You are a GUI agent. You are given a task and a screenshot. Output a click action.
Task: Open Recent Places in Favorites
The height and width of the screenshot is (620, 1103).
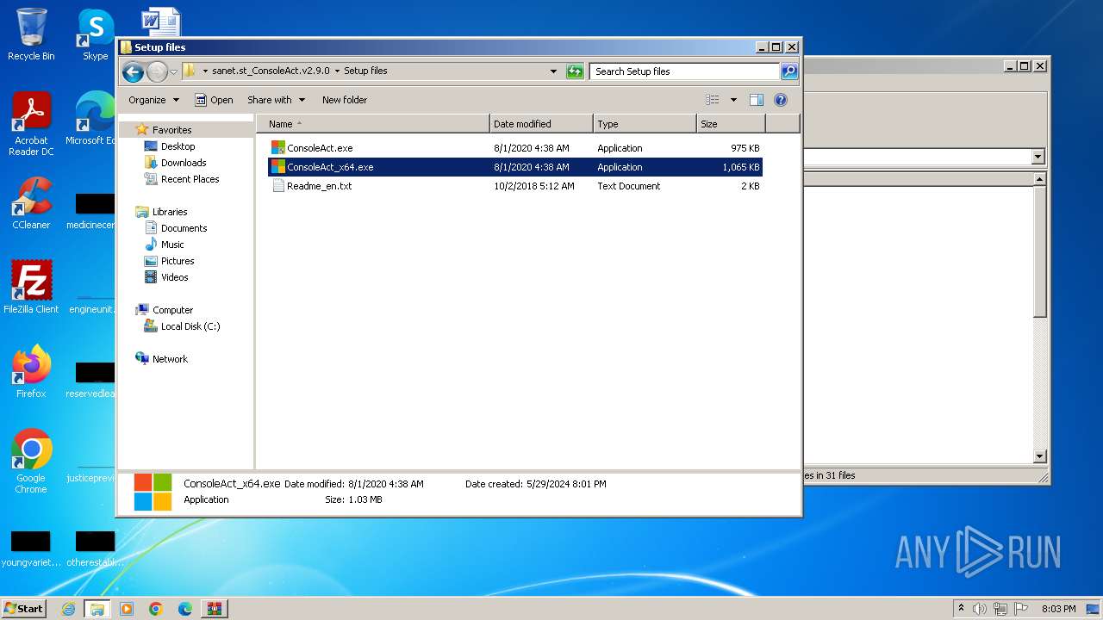[x=190, y=179]
